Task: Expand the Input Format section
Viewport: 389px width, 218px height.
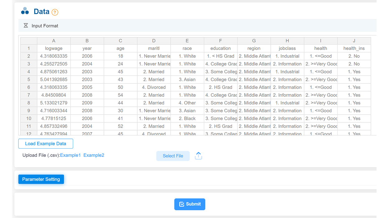Action: click(x=45, y=26)
